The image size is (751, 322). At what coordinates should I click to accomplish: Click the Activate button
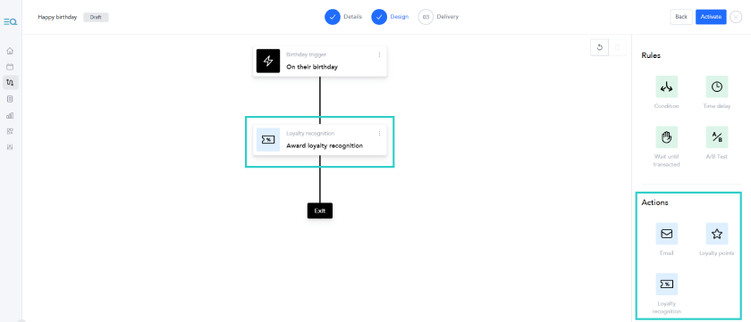coord(711,17)
